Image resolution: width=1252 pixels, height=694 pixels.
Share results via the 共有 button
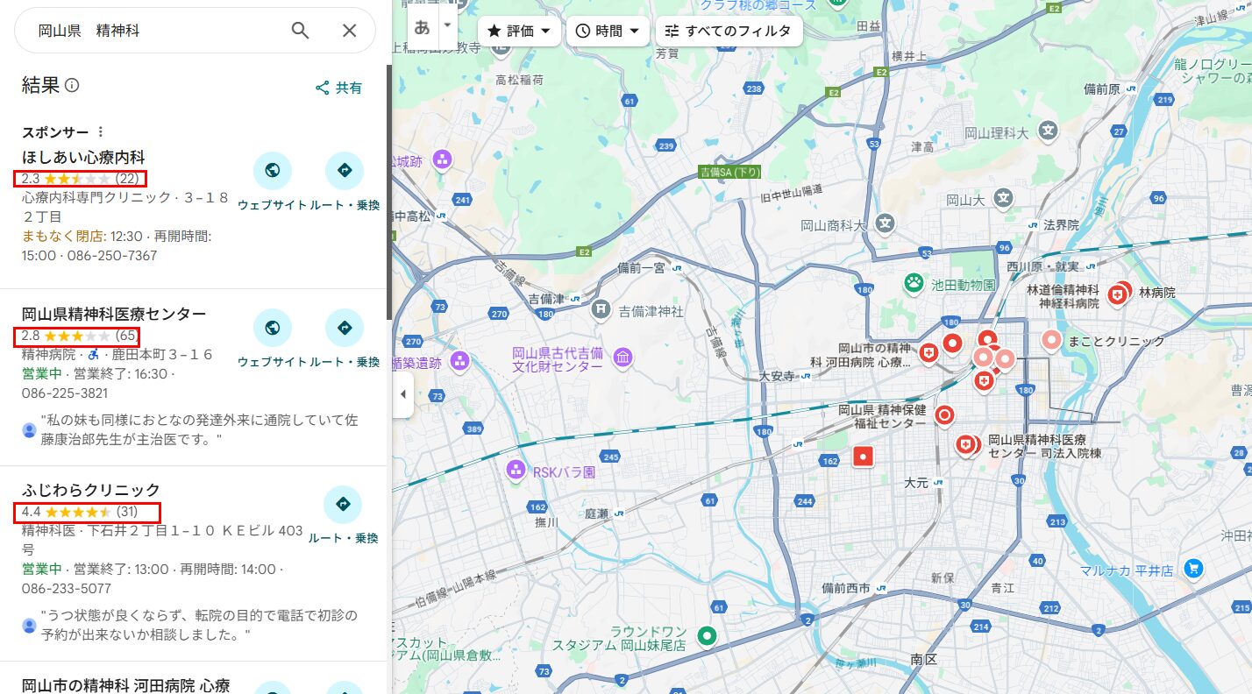(338, 88)
